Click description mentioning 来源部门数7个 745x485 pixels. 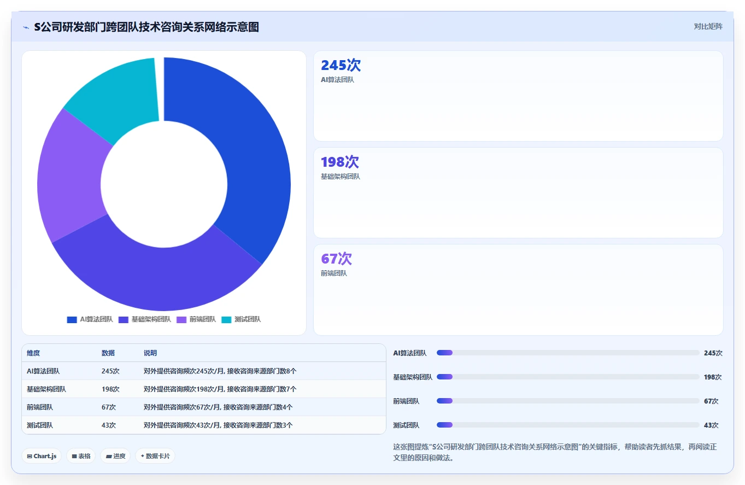(x=220, y=389)
